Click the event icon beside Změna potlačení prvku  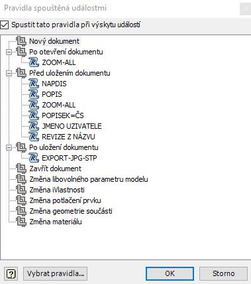click(21, 200)
